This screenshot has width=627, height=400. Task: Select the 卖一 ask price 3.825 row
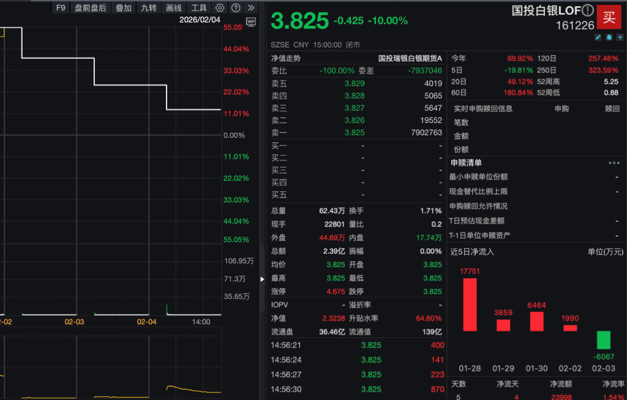click(x=355, y=132)
